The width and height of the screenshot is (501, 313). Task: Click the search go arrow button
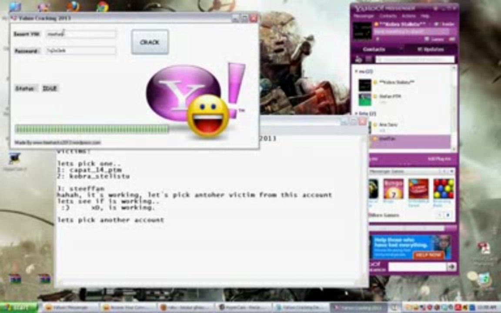pyautogui.click(x=451, y=266)
